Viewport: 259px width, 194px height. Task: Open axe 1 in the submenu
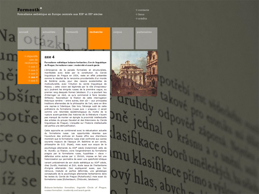click(33, 67)
